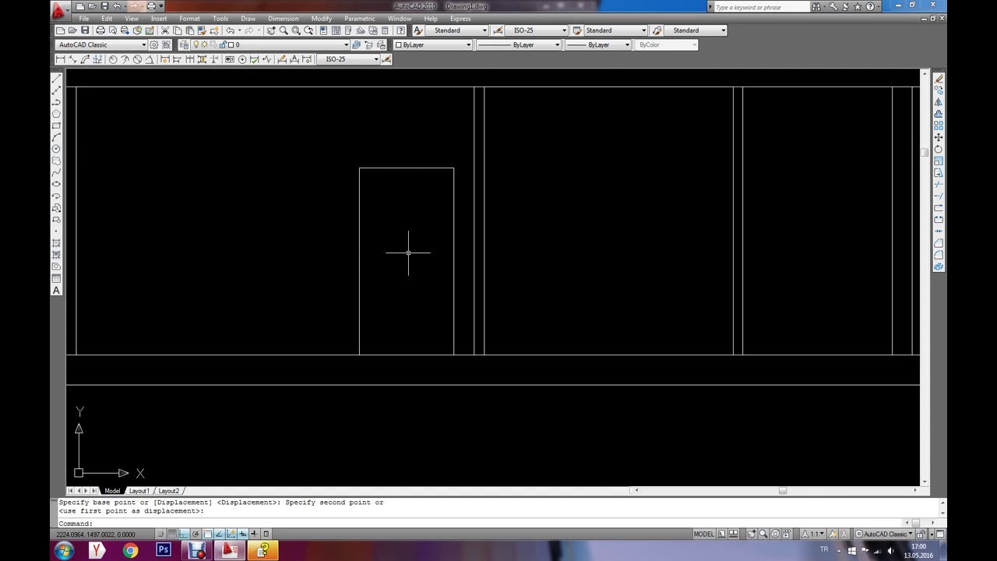
Task: Select the Polyline tool in Draw toolbar
Action: click(56, 102)
